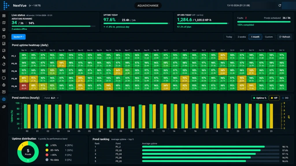
Task: Open the monitor display sidebar icon
Action: (x=4, y=78)
